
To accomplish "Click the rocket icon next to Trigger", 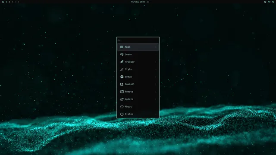I will [122, 62].
